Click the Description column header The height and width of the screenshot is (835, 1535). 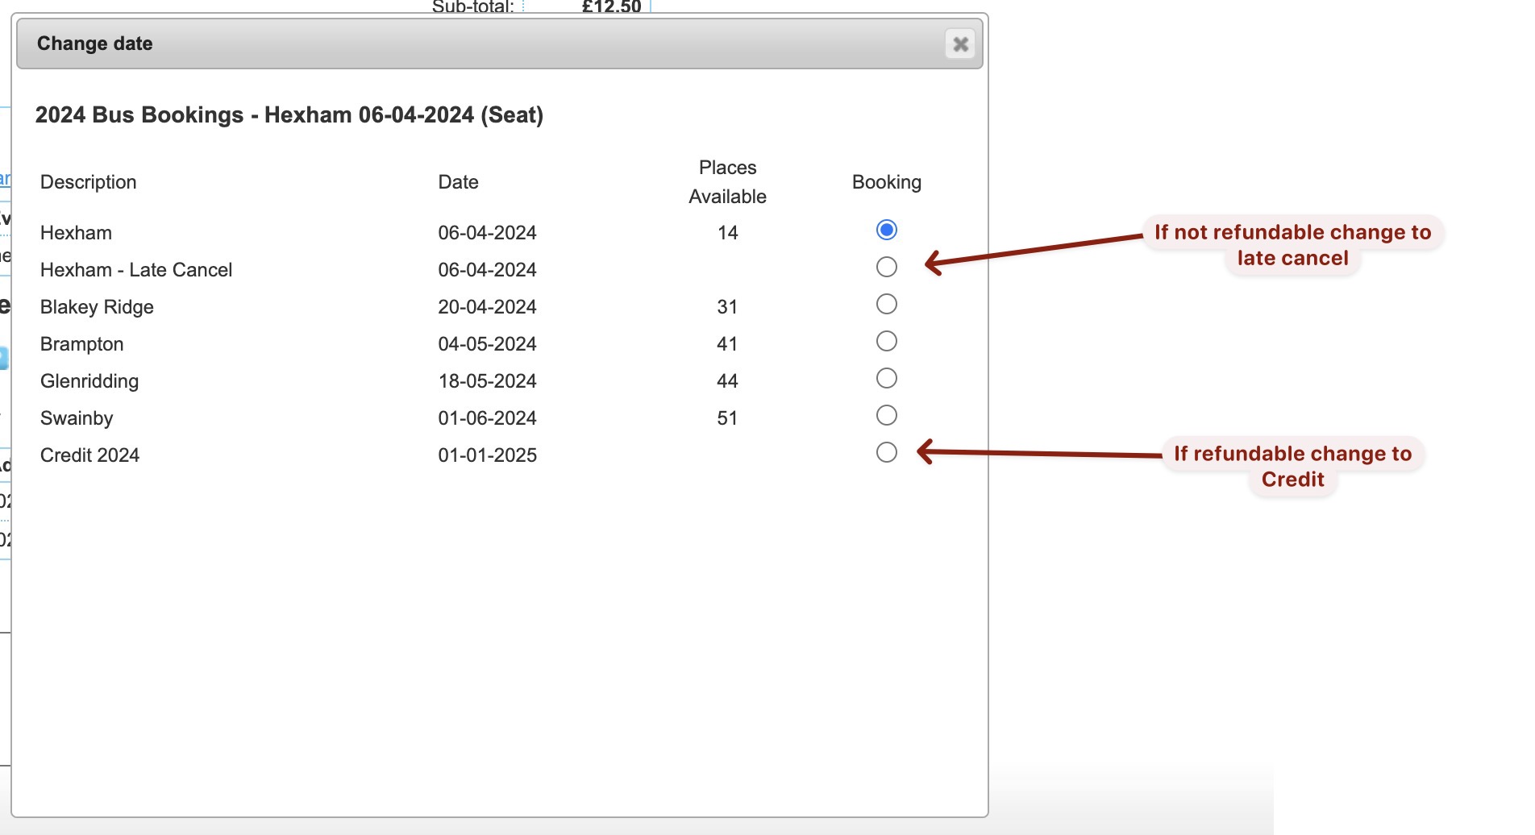[x=89, y=182]
